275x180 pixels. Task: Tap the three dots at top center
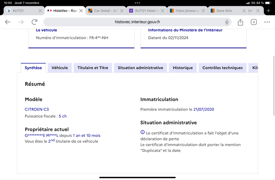[137, 3]
